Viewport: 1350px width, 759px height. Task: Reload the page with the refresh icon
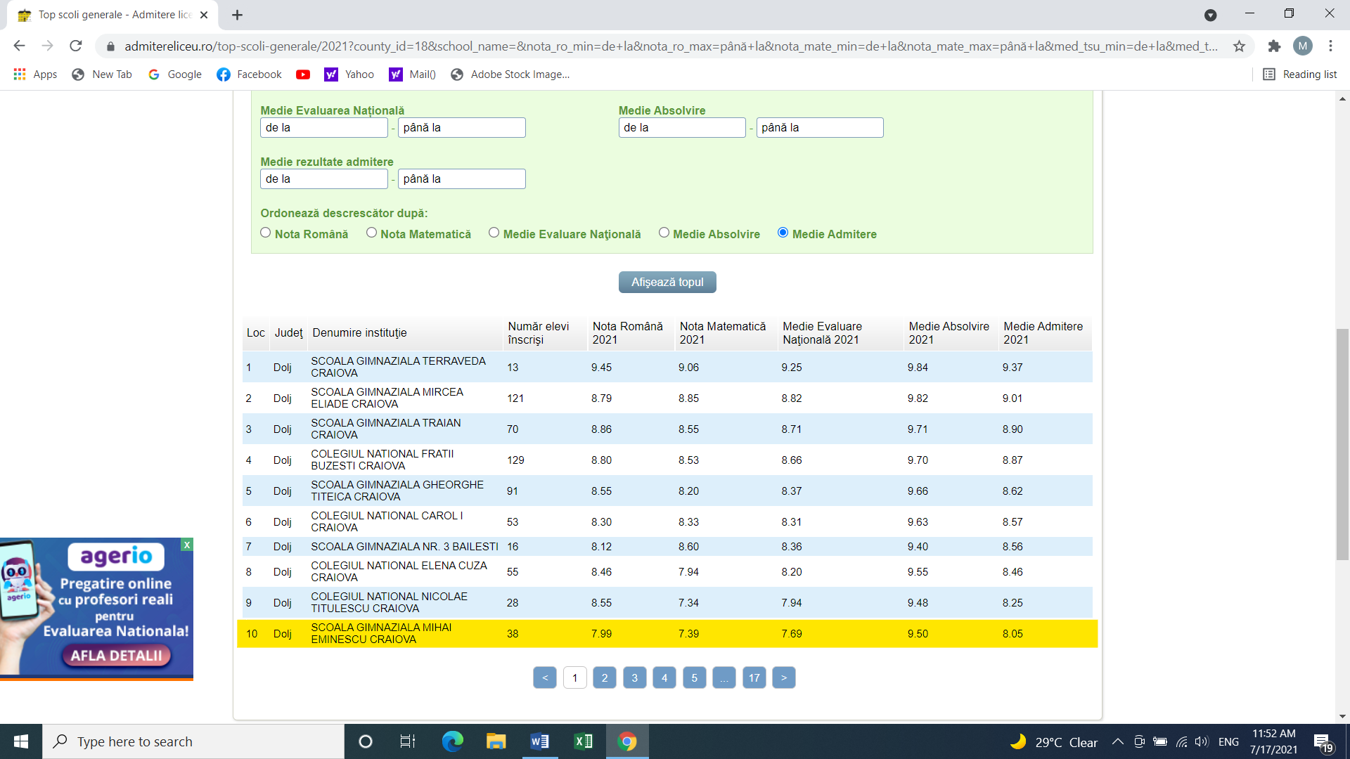point(76,46)
